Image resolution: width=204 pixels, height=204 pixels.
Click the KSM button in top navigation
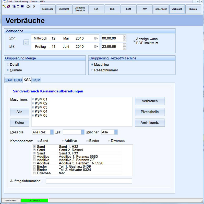[128, 9]
